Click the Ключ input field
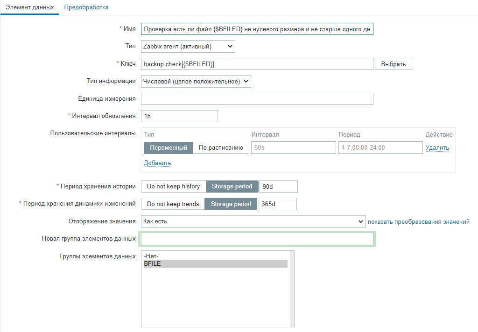Image resolution: width=478 pixels, height=332 pixels. point(257,64)
